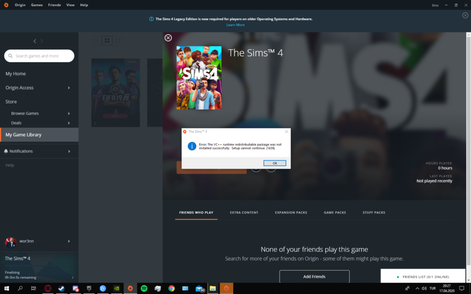Open the View menu
The width and height of the screenshot is (471, 294).
[x=70, y=5]
